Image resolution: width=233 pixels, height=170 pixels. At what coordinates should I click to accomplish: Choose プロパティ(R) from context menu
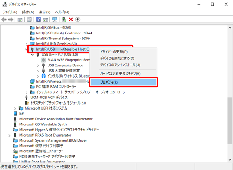click(x=123, y=82)
